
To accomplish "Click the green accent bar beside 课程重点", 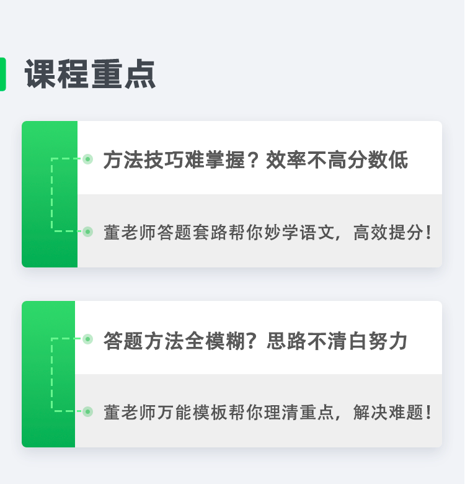I will pyautogui.click(x=2, y=74).
